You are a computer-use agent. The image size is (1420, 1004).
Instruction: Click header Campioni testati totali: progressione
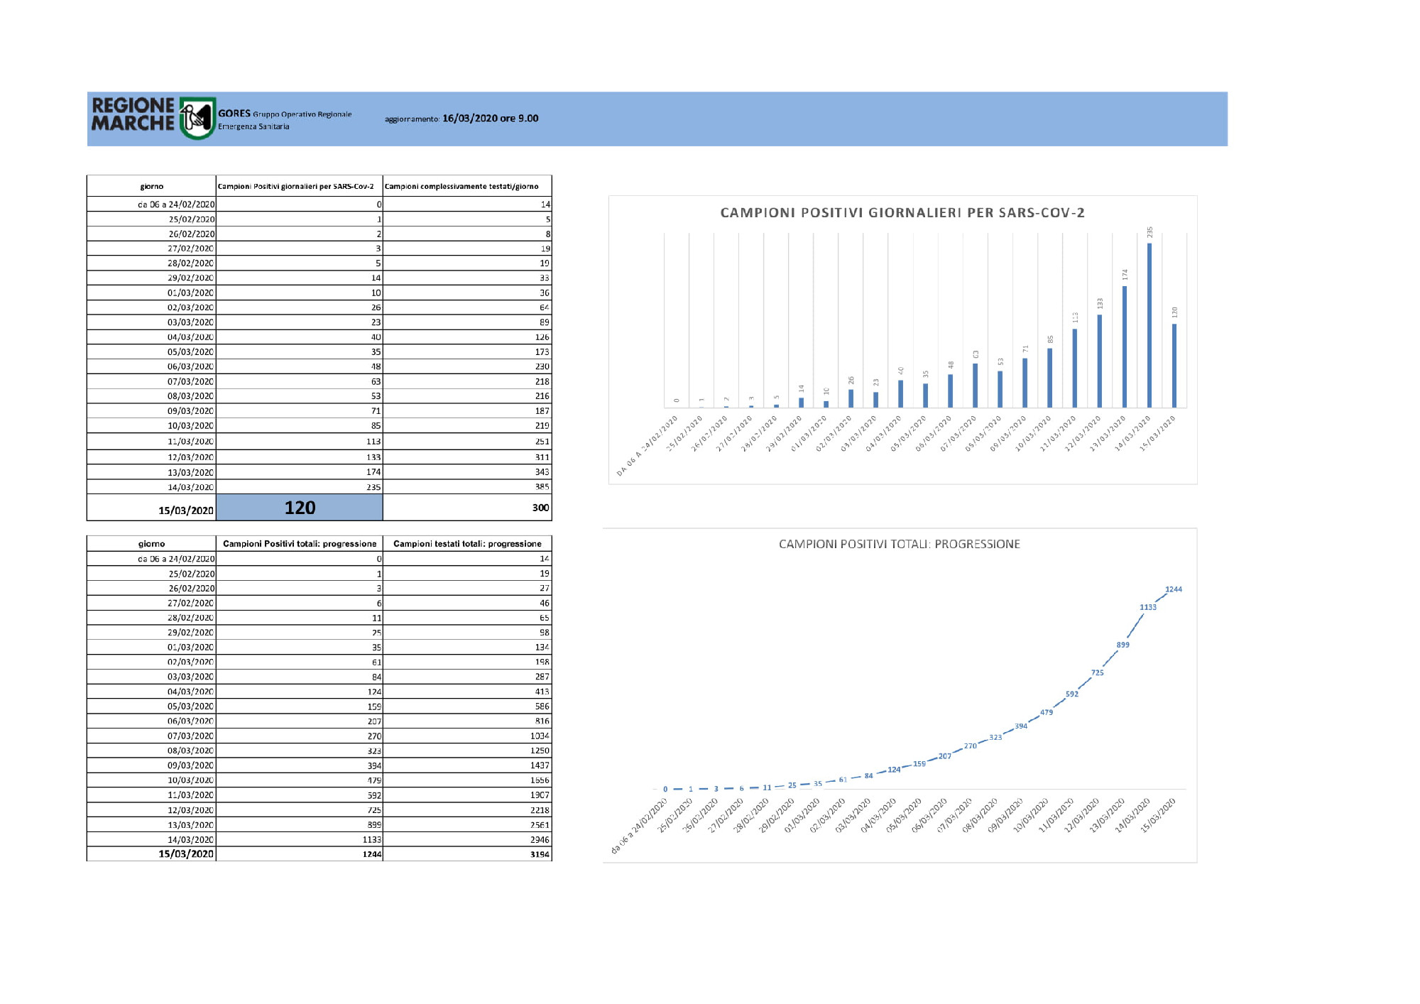[x=467, y=544]
